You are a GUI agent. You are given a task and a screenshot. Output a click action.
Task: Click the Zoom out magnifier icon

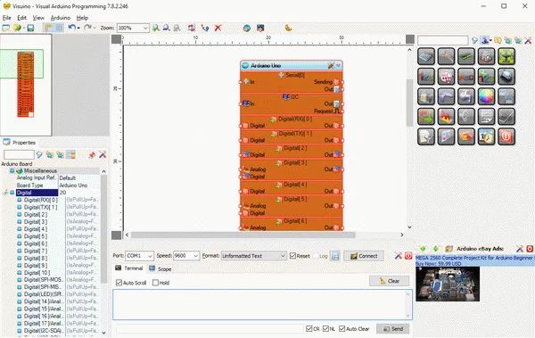click(167, 28)
